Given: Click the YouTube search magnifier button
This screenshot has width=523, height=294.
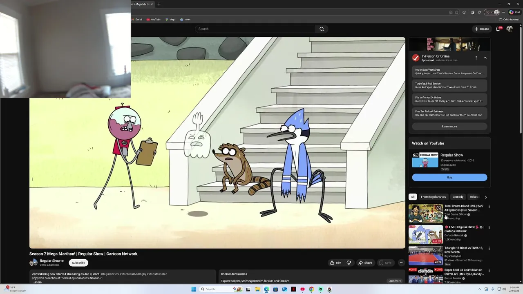Looking at the screenshot, I should tap(322, 29).
